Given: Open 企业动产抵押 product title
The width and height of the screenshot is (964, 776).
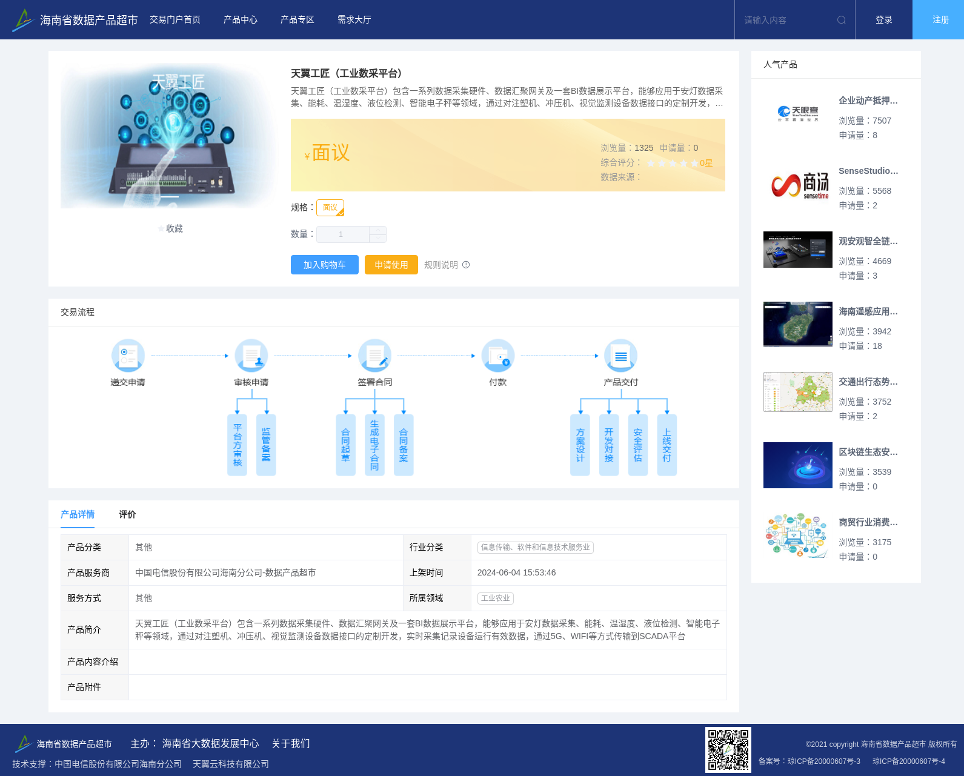Looking at the screenshot, I should [x=868, y=101].
